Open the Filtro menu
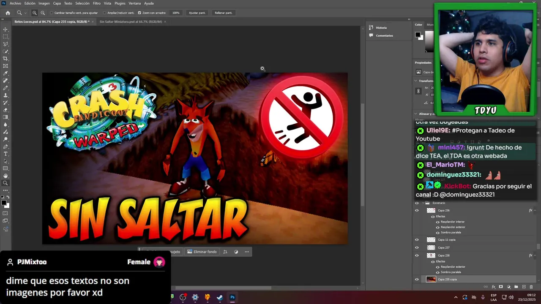 97,3
